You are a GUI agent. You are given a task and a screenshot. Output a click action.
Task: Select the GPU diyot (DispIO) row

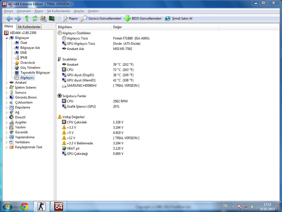click(x=98, y=75)
